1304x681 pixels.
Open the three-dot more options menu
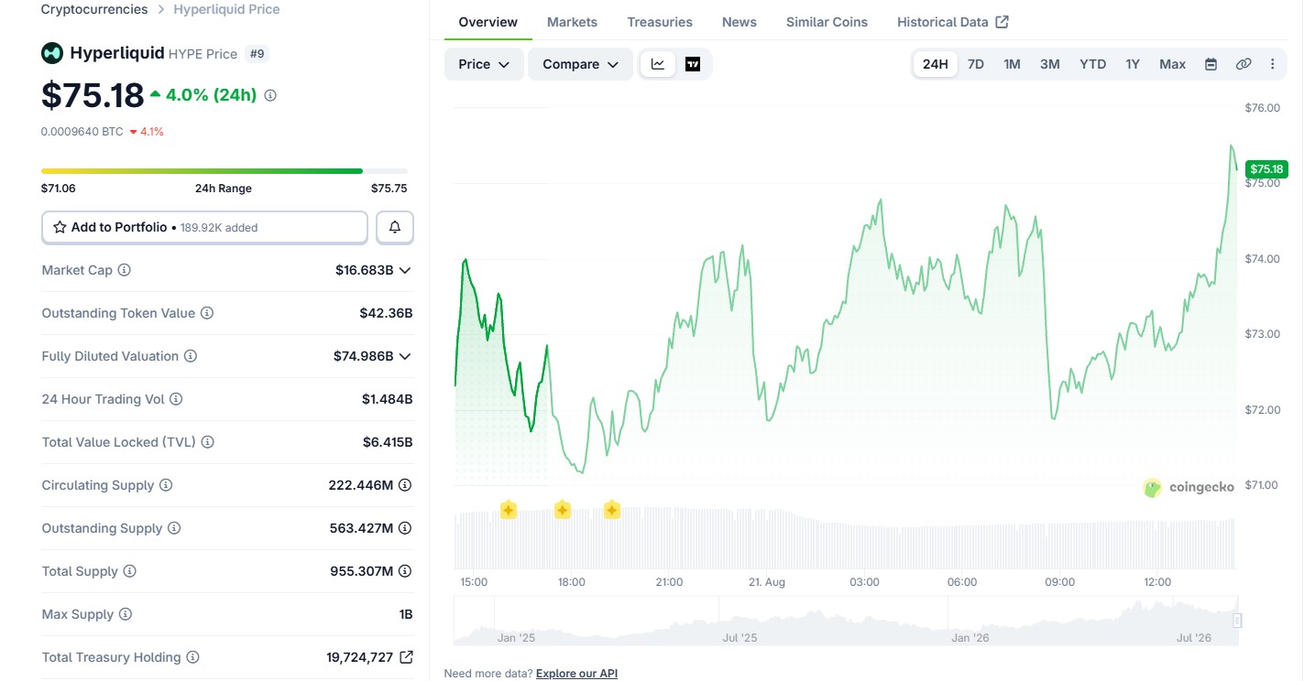1272,64
